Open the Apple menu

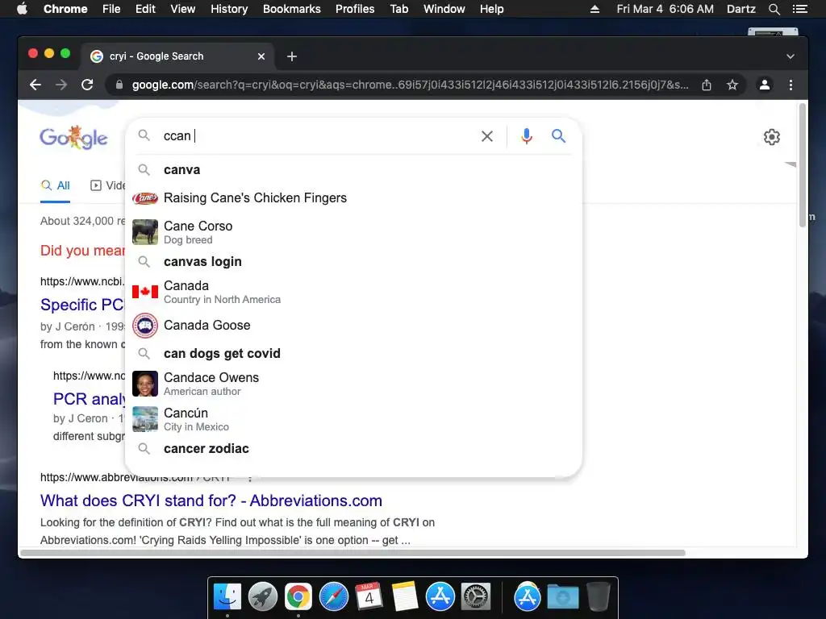tap(22, 9)
